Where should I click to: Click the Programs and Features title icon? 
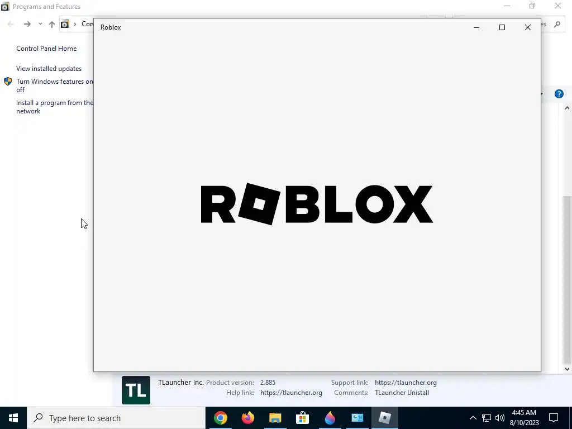point(5,7)
